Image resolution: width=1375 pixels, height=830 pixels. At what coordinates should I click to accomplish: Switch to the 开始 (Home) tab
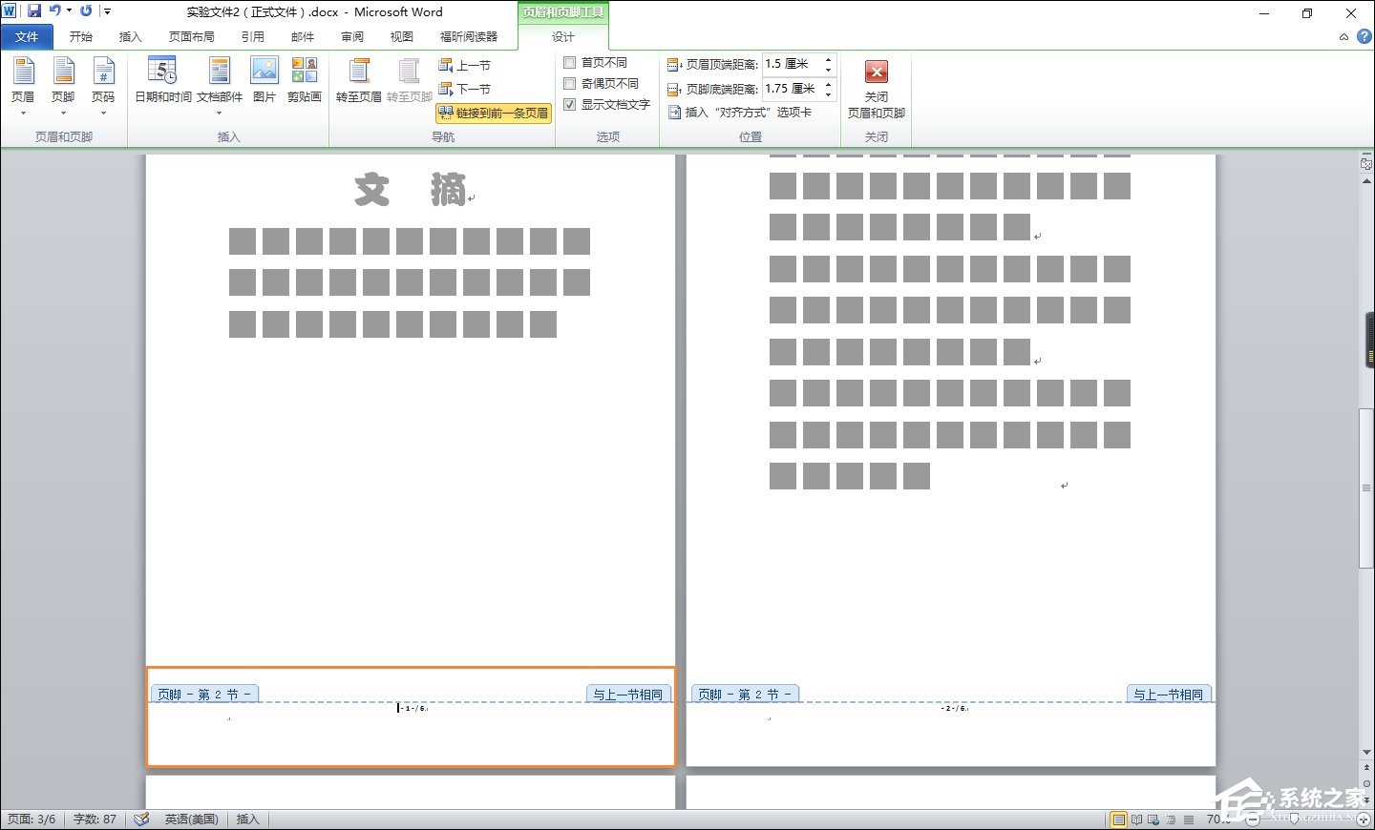81,37
